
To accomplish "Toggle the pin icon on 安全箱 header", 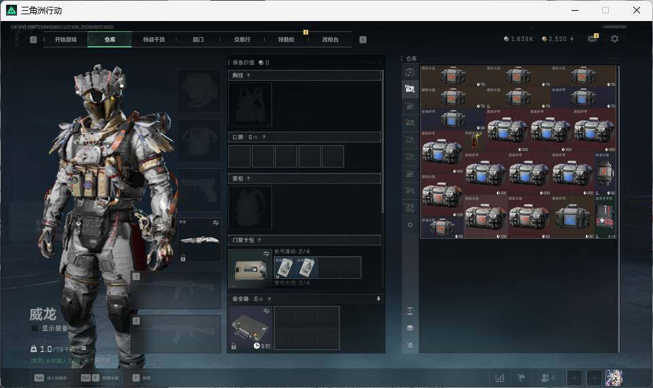I will click(x=378, y=299).
